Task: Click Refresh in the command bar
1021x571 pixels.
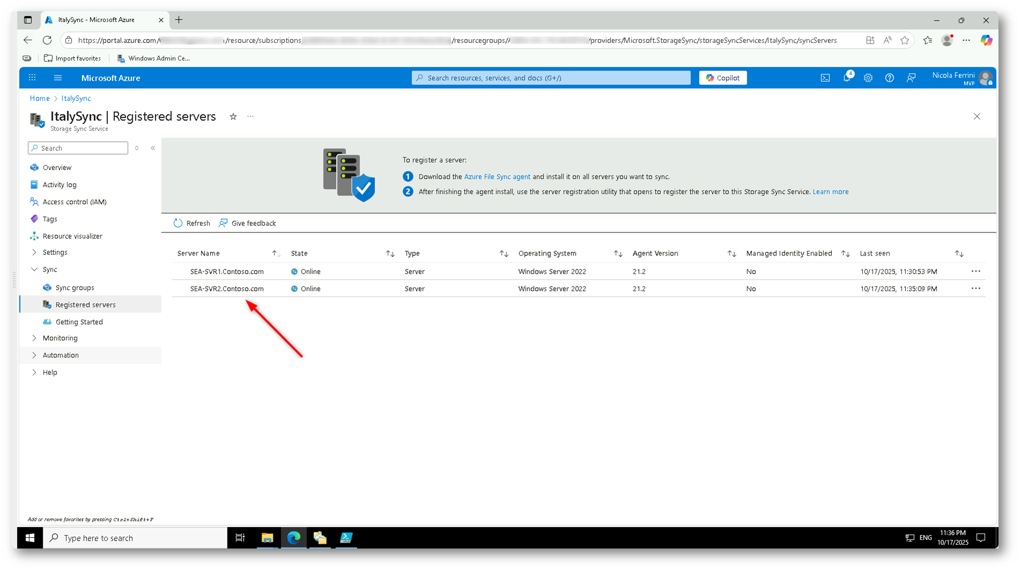Action: coord(192,223)
